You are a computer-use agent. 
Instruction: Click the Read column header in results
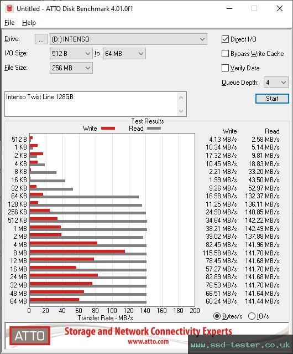272,131
